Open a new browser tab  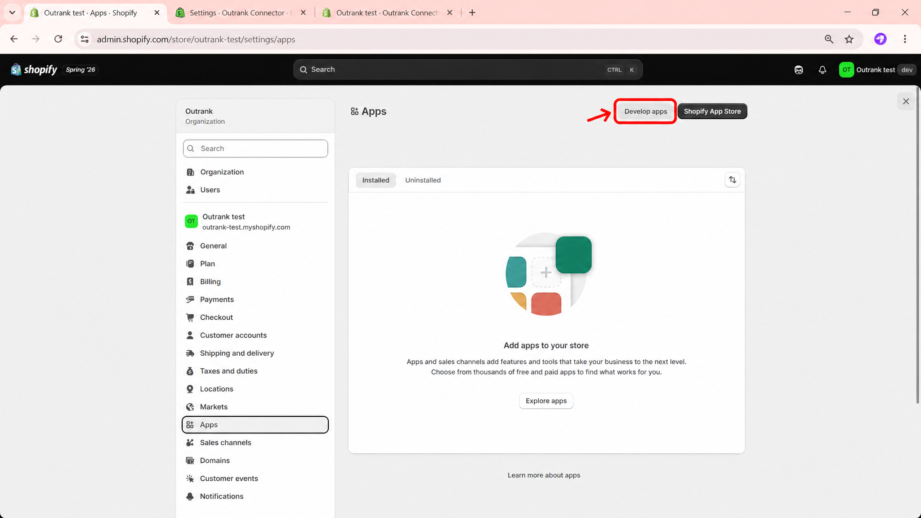[x=472, y=13]
